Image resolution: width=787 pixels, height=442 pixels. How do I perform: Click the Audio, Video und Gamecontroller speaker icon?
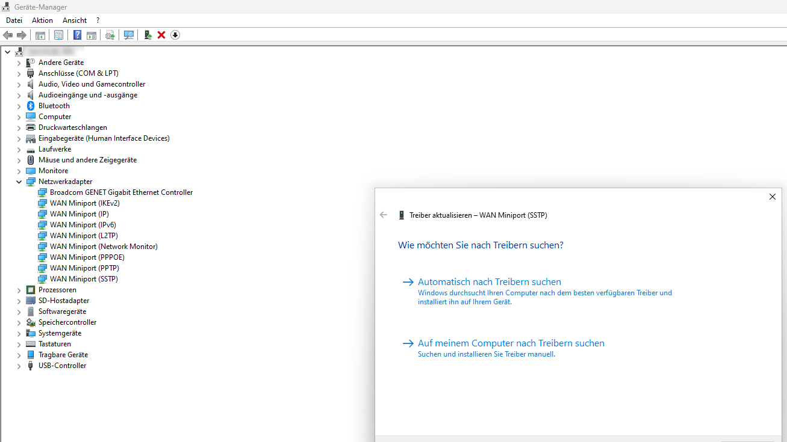[31, 84]
